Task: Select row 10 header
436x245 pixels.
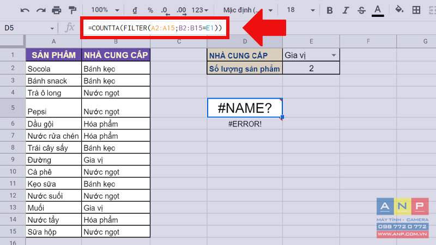Action: 13,171
